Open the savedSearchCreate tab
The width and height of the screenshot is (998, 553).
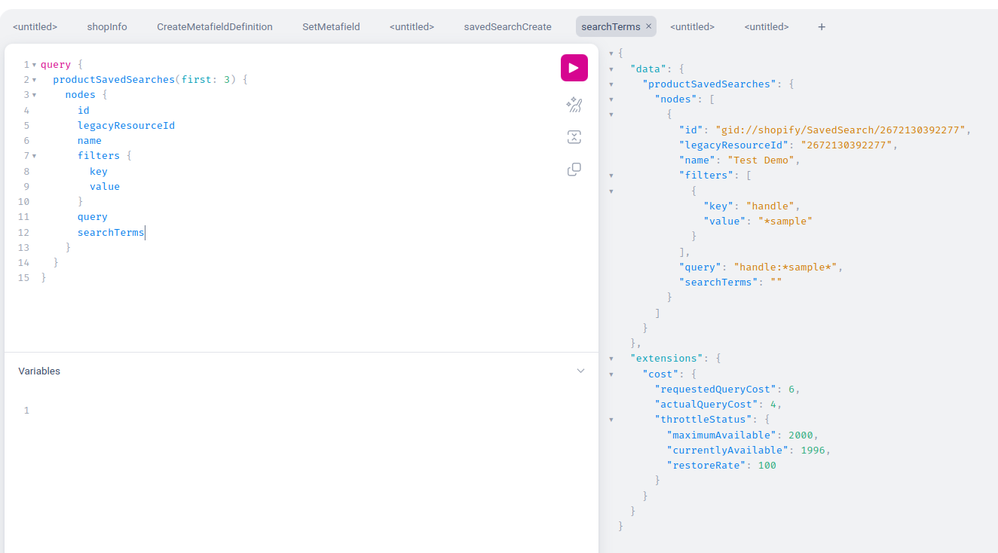pyautogui.click(x=507, y=27)
